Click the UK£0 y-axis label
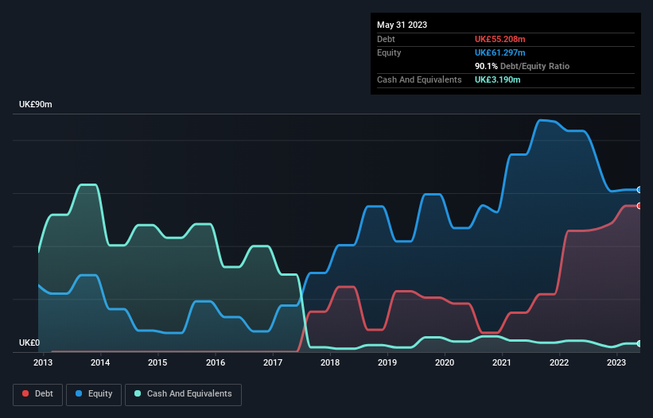The image size is (653, 418). coord(29,343)
